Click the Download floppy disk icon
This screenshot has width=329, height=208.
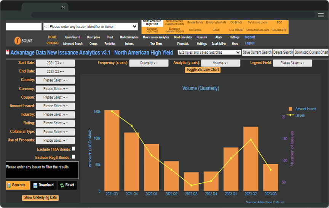tap(35, 185)
